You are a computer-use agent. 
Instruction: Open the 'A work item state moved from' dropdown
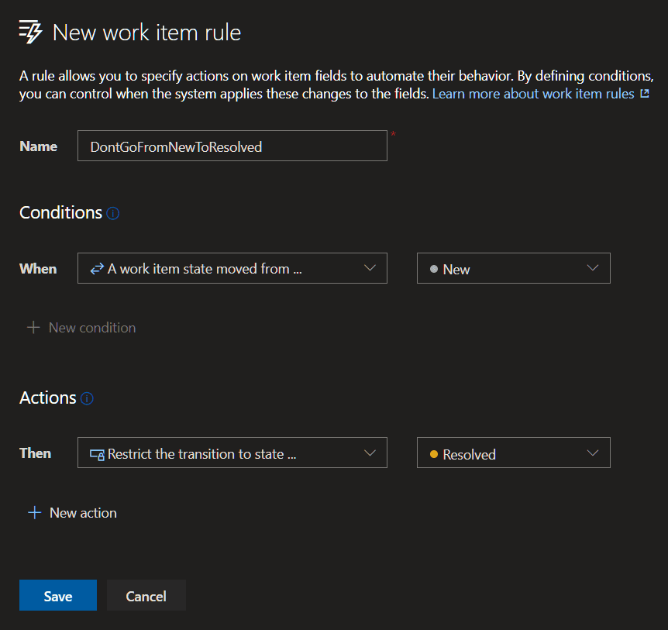(232, 268)
